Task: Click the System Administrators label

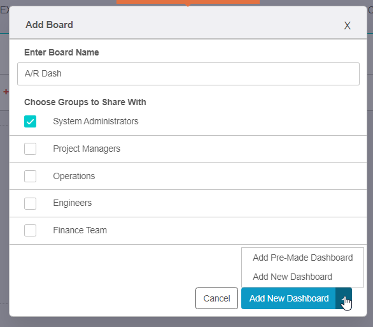Action: 95,121
